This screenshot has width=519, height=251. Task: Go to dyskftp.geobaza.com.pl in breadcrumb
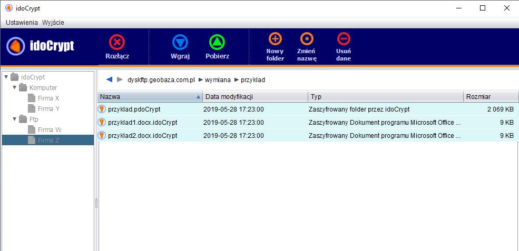(161, 80)
